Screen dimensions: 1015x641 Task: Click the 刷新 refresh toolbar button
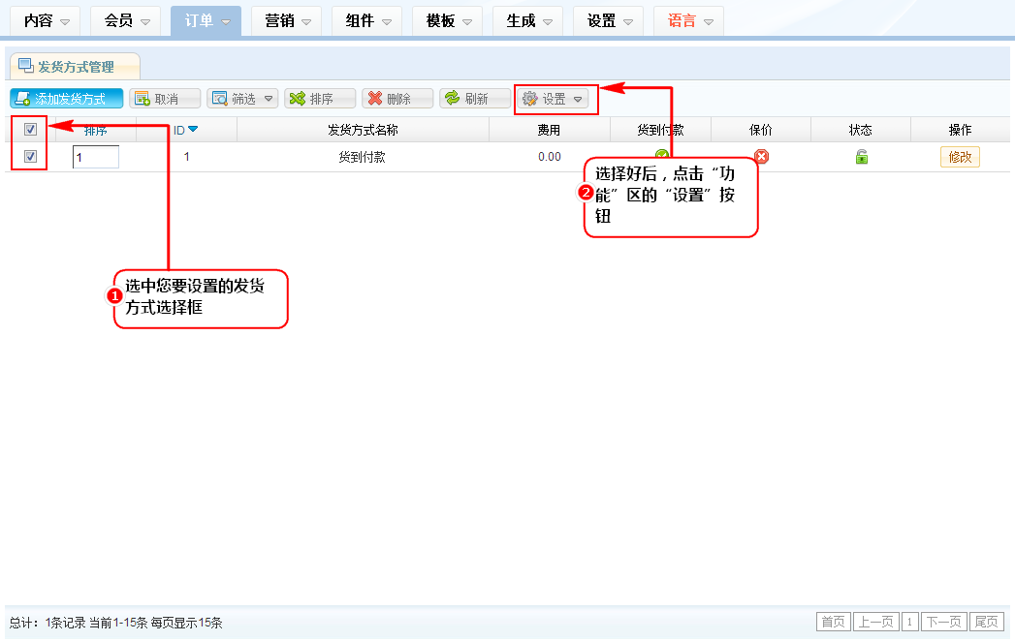click(475, 99)
